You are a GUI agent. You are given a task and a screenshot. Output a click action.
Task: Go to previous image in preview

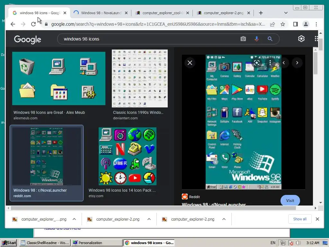(x=284, y=63)
